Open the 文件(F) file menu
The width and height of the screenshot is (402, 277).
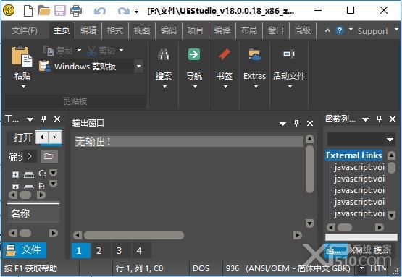(25, 30)
